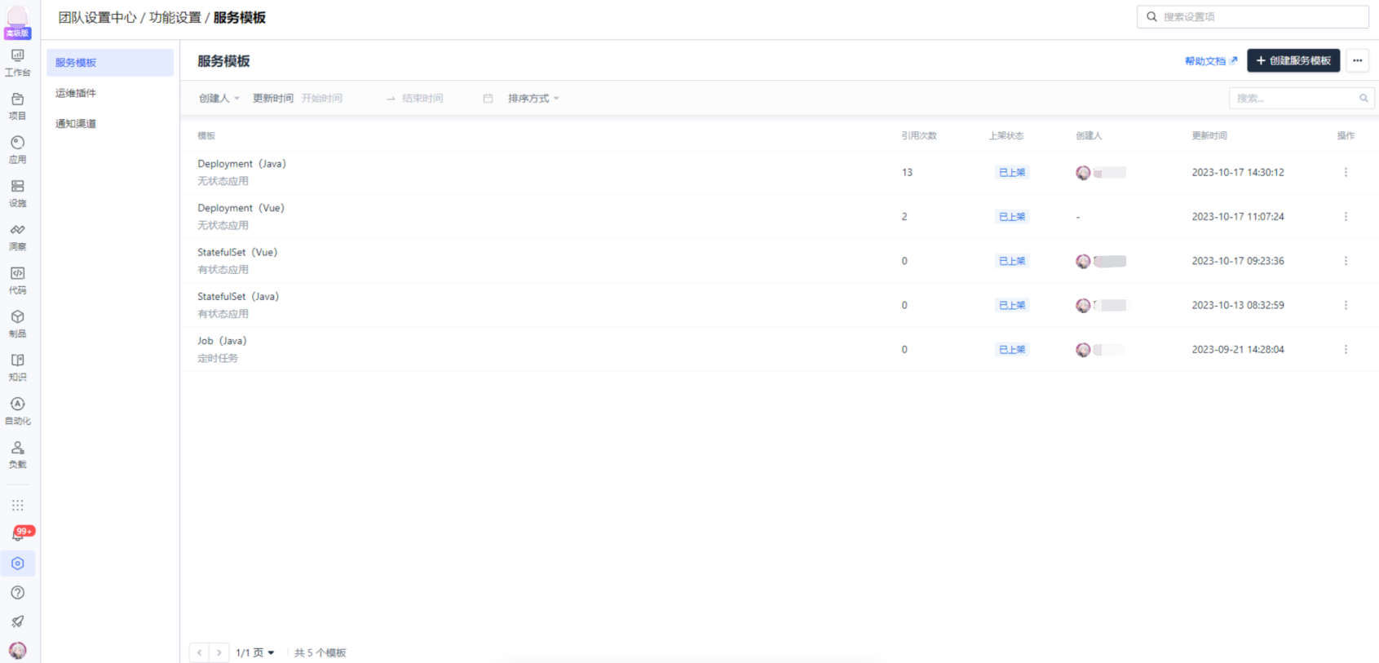Expand the 排序方式 sort order dropdown
Image resolution: width=1379 pixels, height=663 pixels.
[x=533, y=99]
